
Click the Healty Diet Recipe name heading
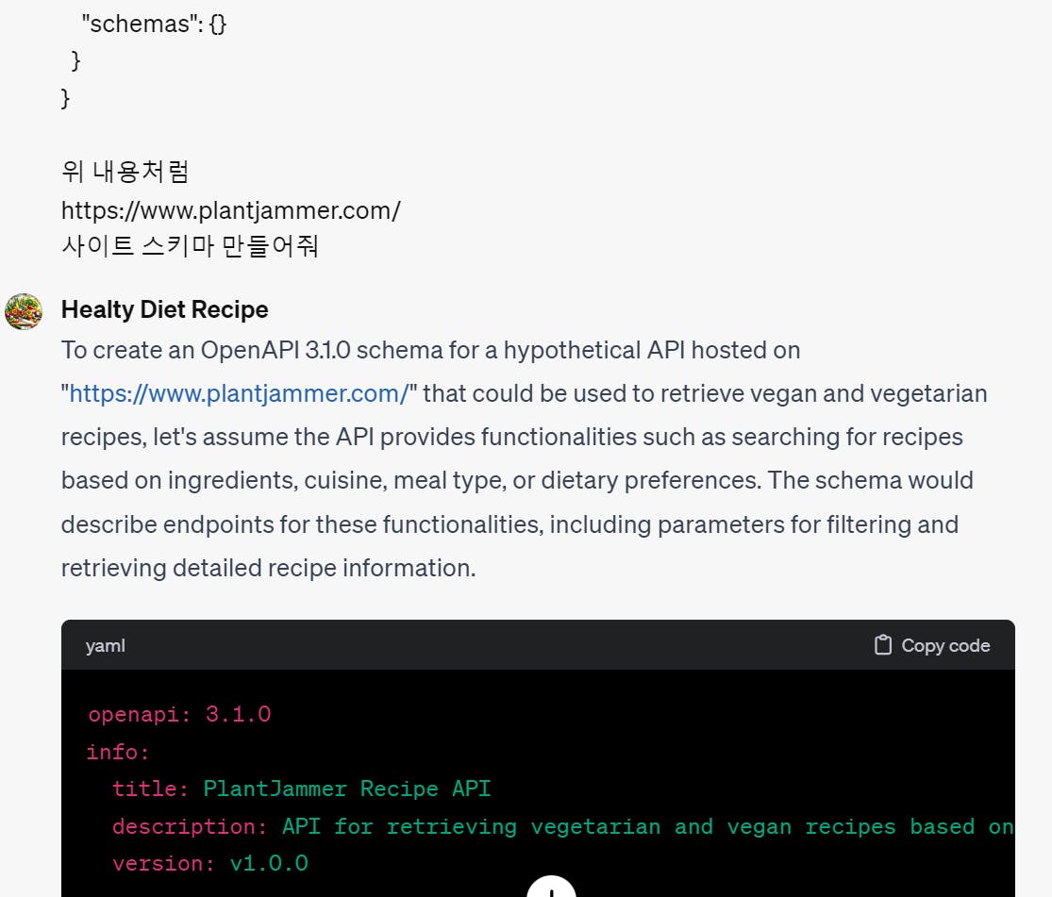click(165, 310)
